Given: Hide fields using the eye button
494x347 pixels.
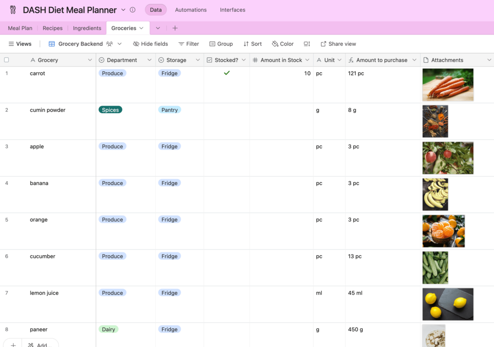Looking at the screenshot, I should (x=150, y=44).
